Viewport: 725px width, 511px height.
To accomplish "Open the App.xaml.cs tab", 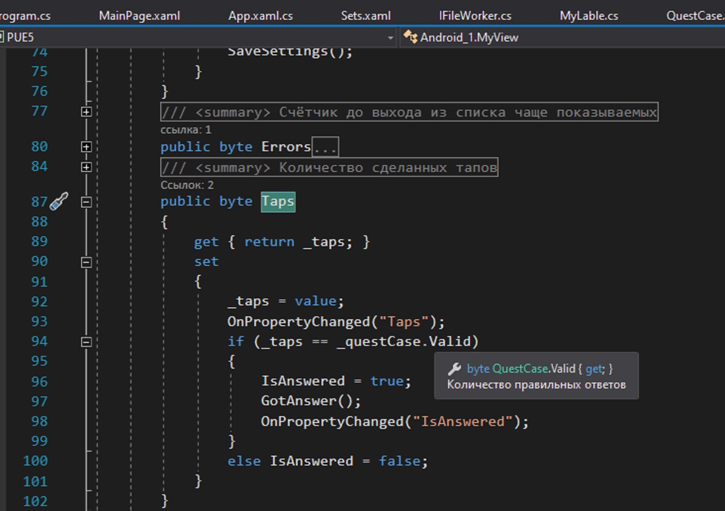I will click(260, 16).
